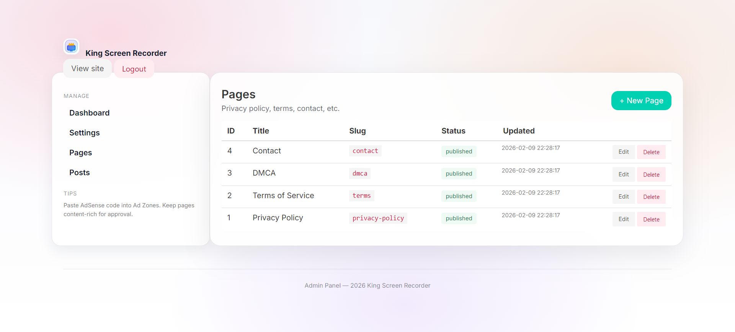Viewport: 735px width, 332px height.
Task: Delete the Privacy Policy page
Action: coord(651,219)
